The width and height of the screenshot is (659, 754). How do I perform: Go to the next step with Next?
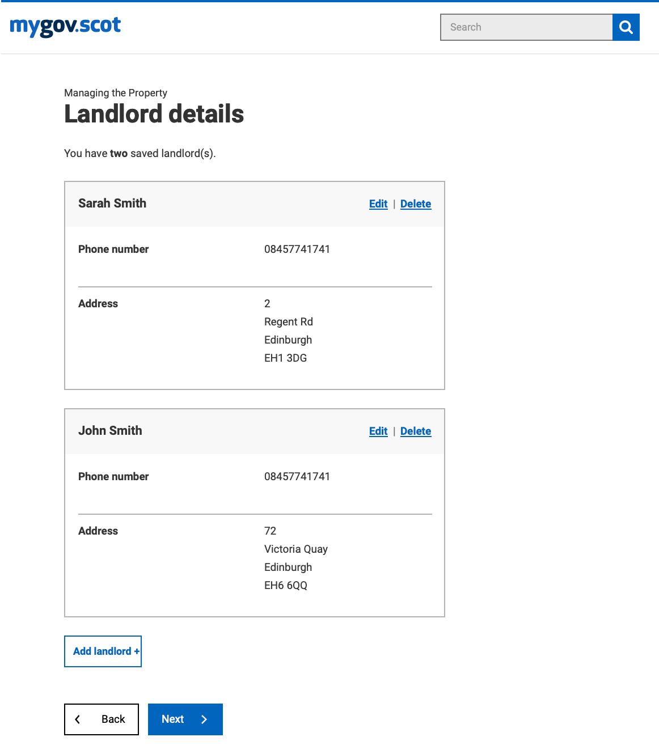tap(185, 719)
